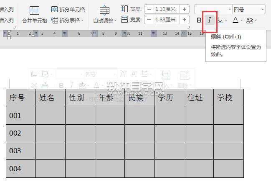The width and height of the screenshot is (271, 195).
Task: Click the first-line indent ruler marker
Action: tap(9, 32)
